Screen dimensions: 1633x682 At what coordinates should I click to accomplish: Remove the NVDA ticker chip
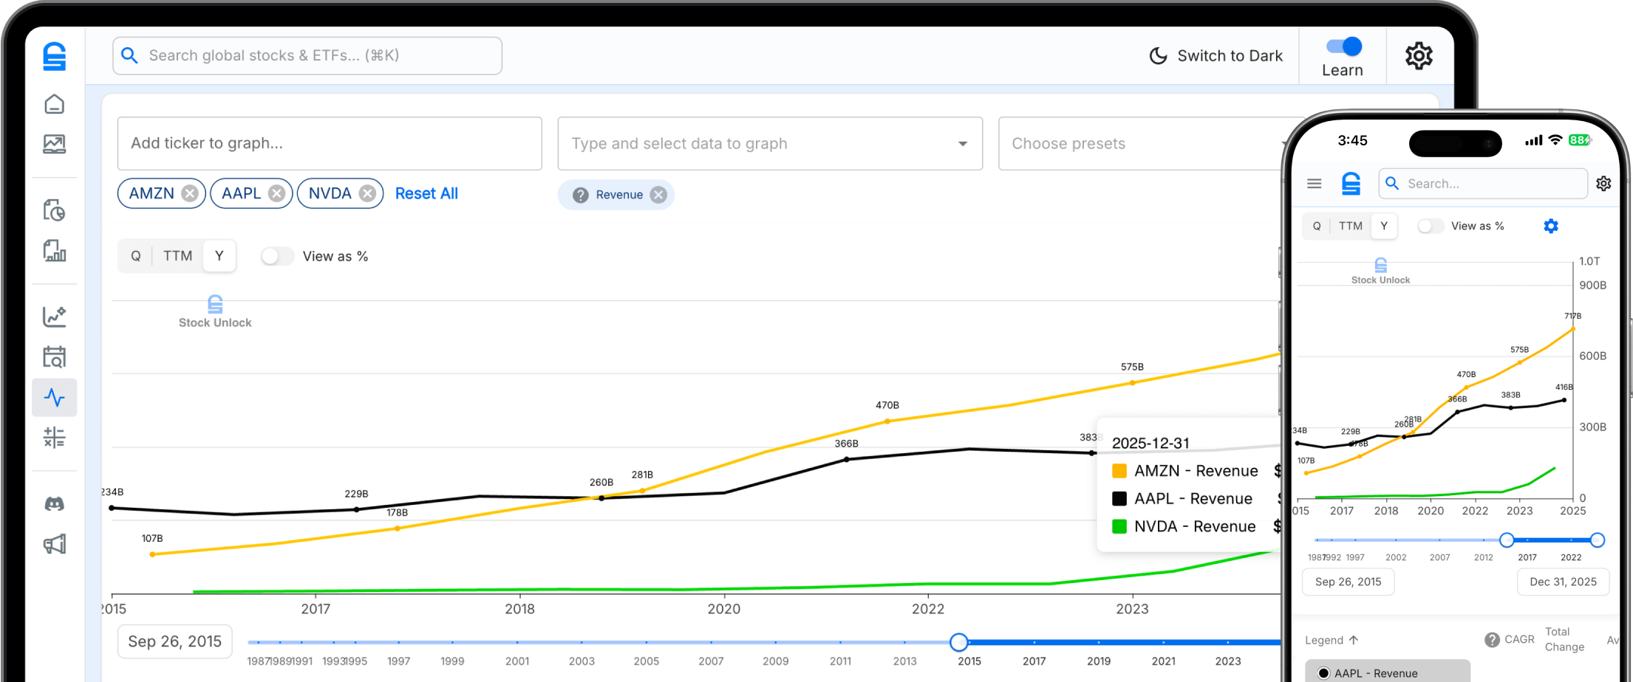pyautogui.click(x=368, y=193)
